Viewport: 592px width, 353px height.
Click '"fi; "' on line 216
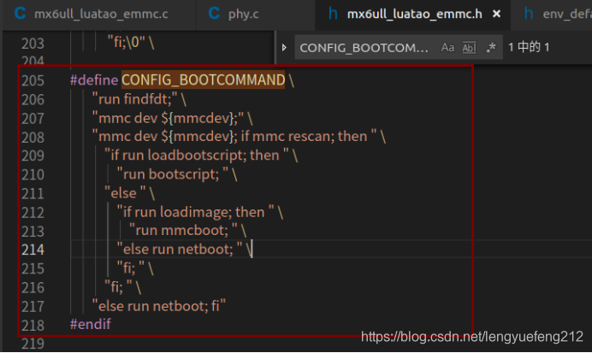coord(119,287)
